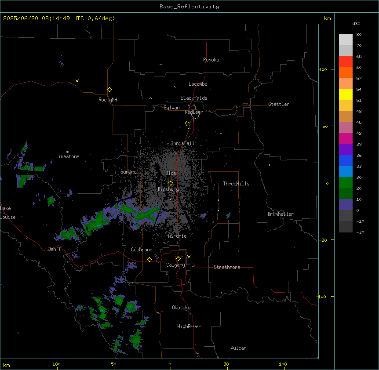379x370 pixels.
Task: Click the Blackfalds label on the map
Action: click(194, 98)
